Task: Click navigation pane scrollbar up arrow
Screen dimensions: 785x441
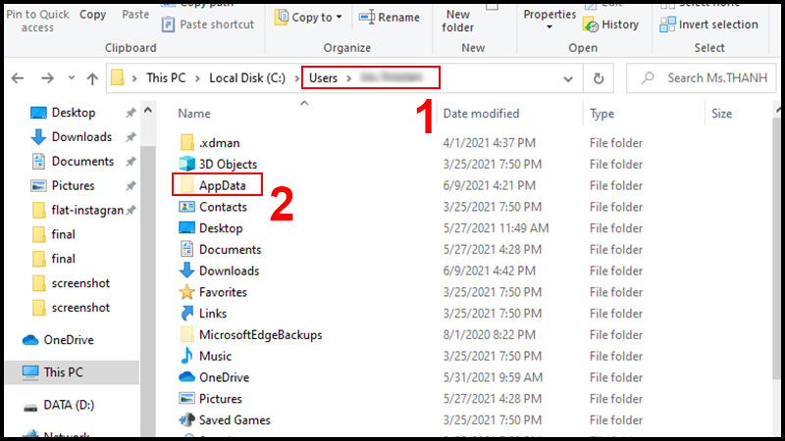Action: (148, 111)
